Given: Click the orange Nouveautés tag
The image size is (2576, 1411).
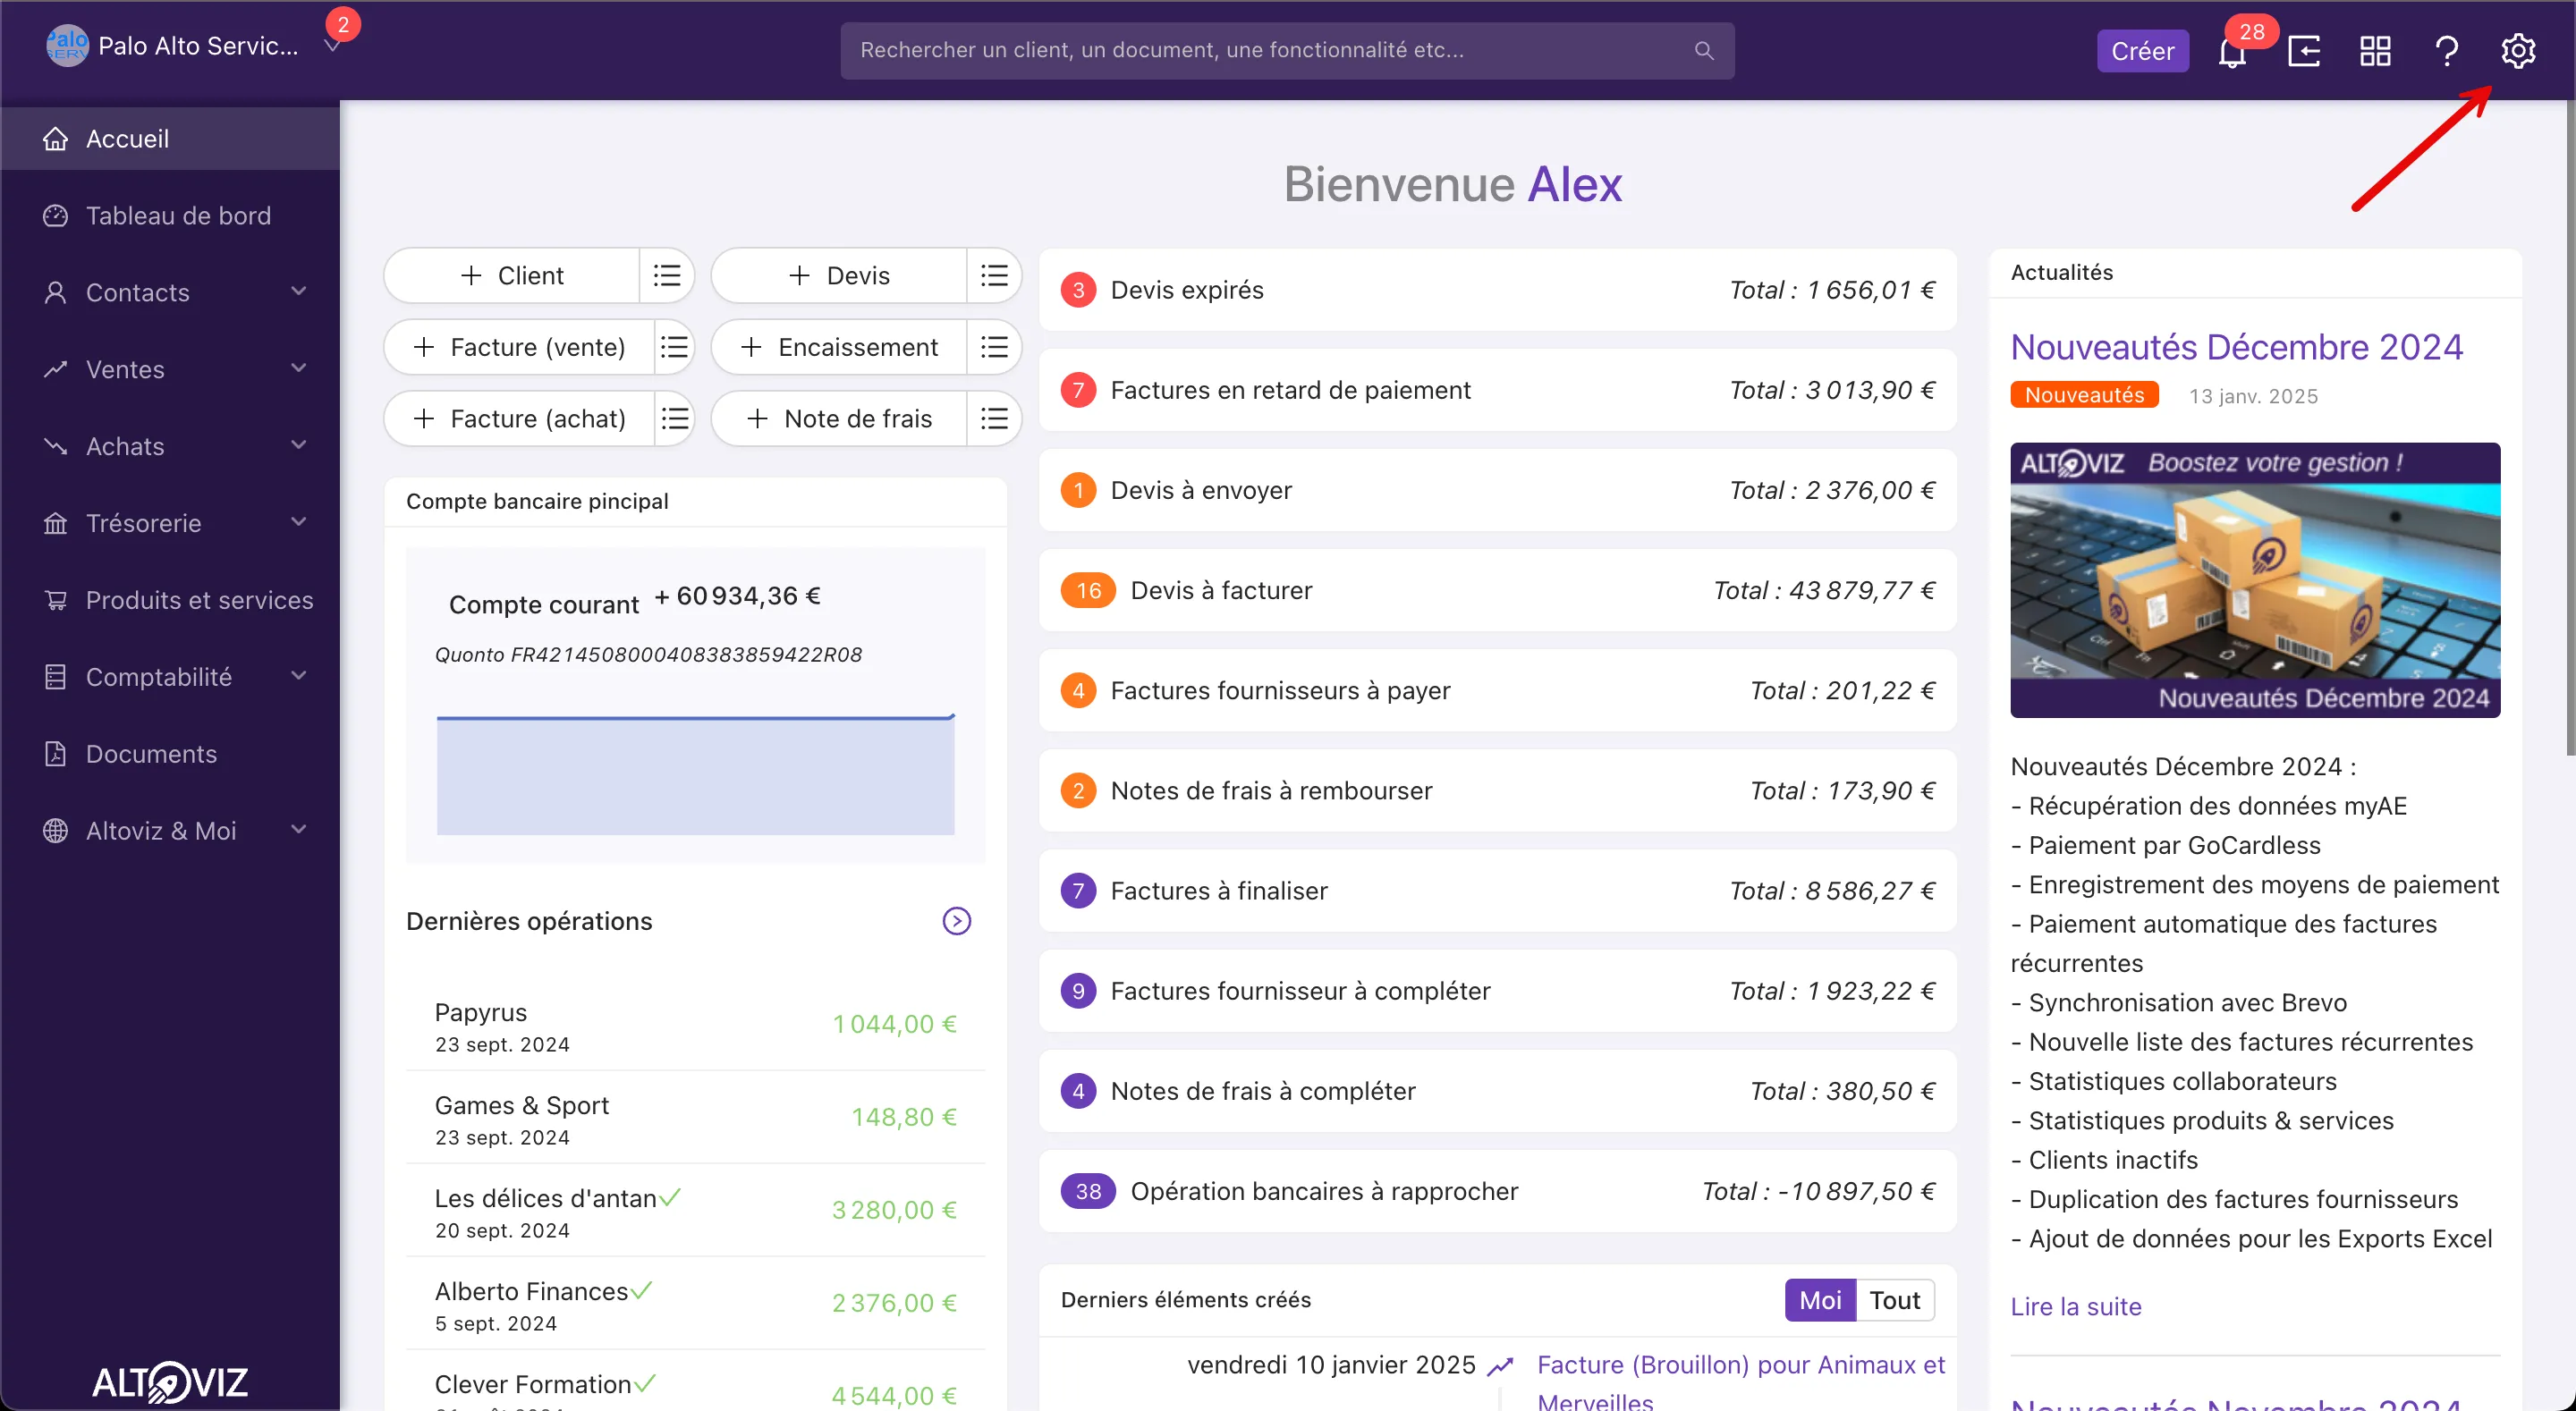Looking at the screenshot, I should tap(2084, 395).
